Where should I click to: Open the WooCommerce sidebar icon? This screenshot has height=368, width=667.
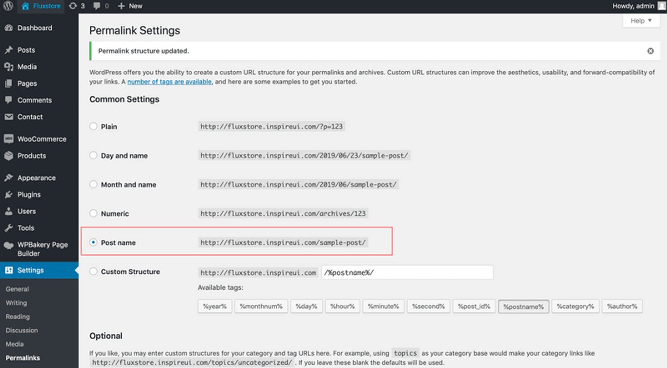tap(8, 139)
